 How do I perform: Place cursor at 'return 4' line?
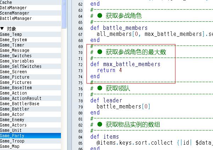(110, 70)
